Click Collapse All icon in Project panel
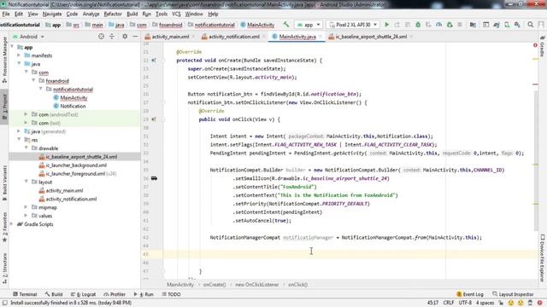 pos(112,36)
